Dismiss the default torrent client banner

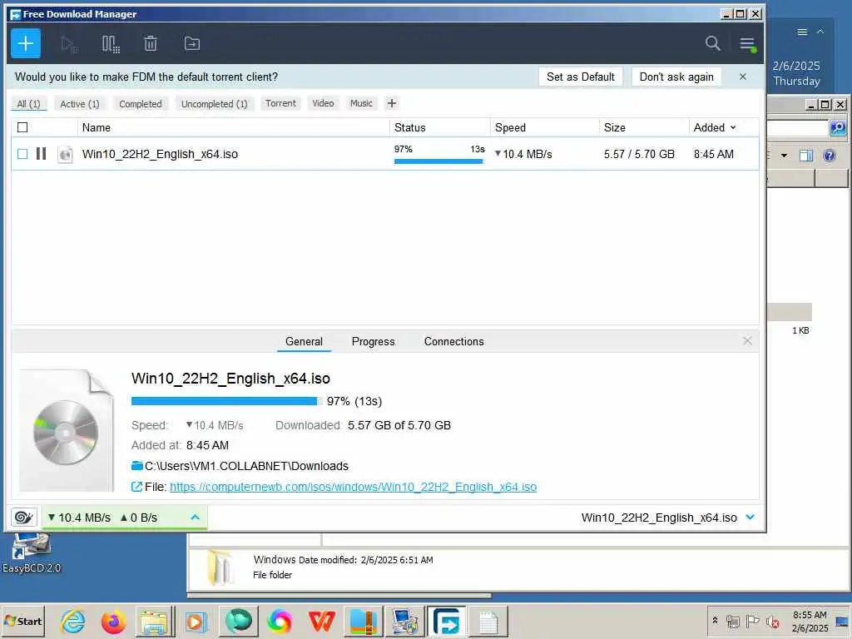click(x=743, y=77)
